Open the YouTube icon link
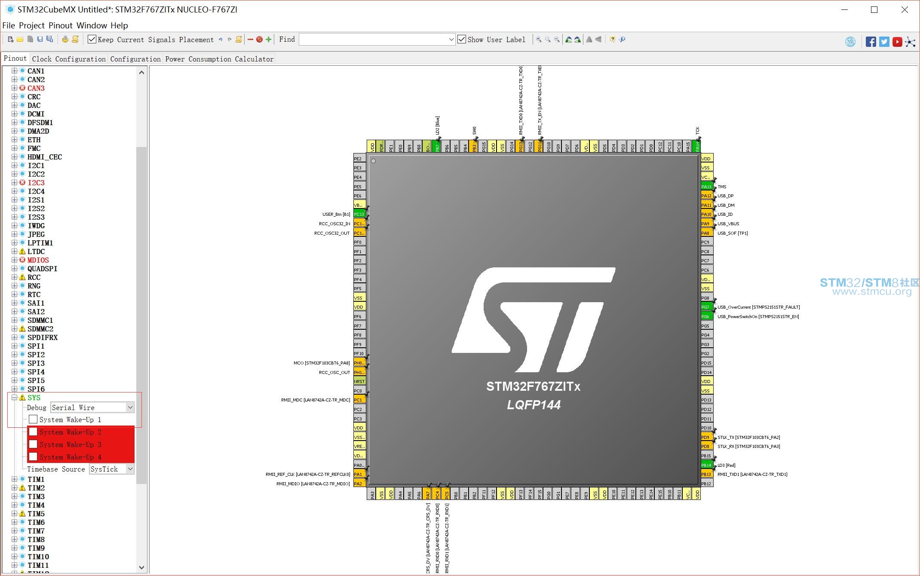 [x=897, y=42]
